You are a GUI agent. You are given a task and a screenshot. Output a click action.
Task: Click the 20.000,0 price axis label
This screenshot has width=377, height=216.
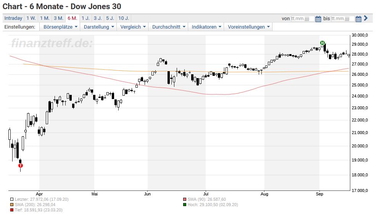360,146
